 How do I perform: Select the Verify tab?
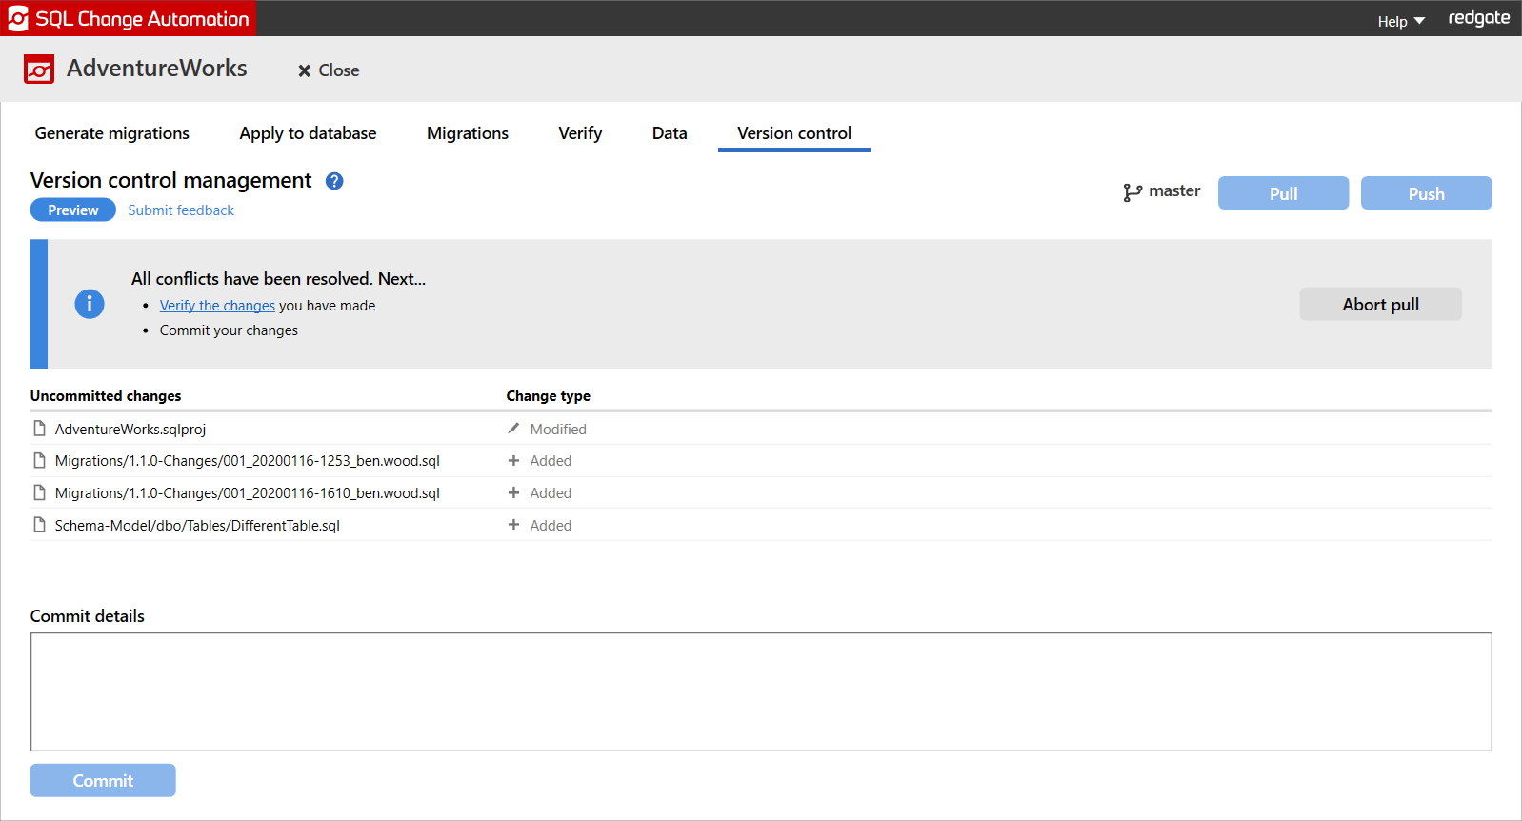tap(580, 133)
